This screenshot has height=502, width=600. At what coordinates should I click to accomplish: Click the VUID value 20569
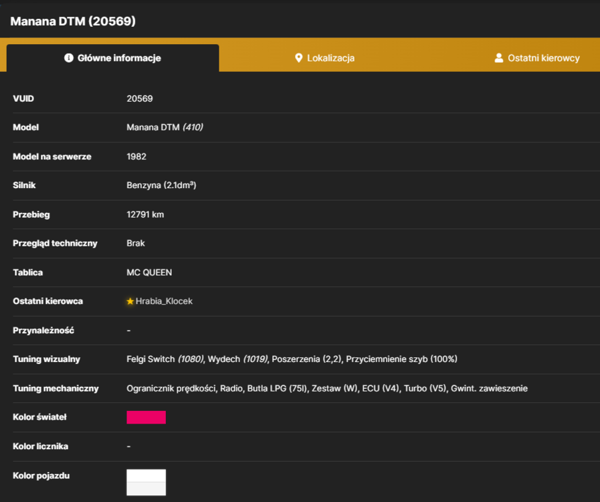pos(140,98)
